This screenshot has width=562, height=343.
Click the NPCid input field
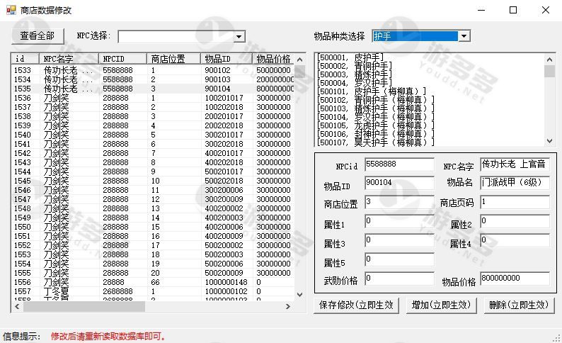(399, 164)
